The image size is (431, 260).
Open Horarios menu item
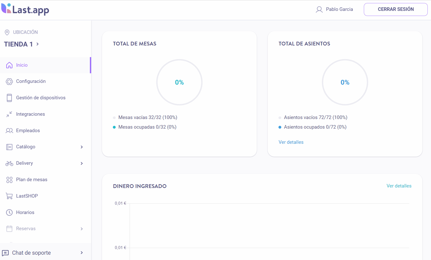(x=45, y=212)
